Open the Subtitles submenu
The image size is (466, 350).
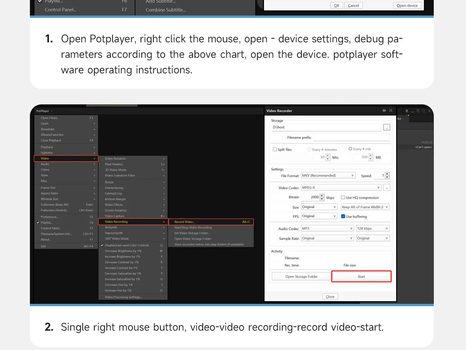pos(66,152)
